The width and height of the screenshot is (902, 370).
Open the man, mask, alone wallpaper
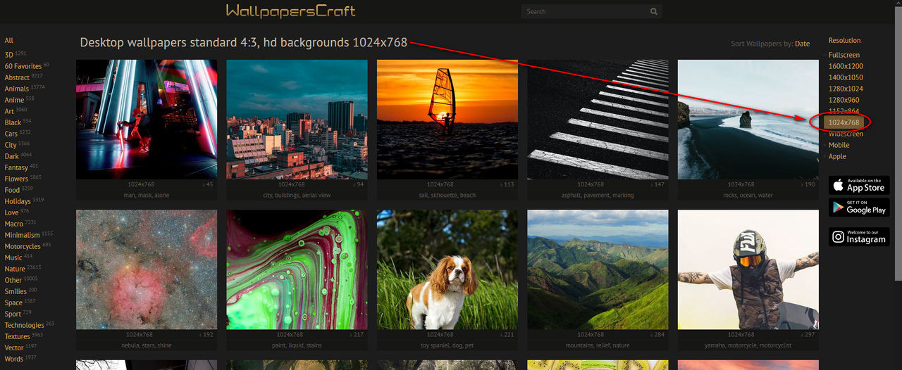pyautogui.click(x=147, y=120)
